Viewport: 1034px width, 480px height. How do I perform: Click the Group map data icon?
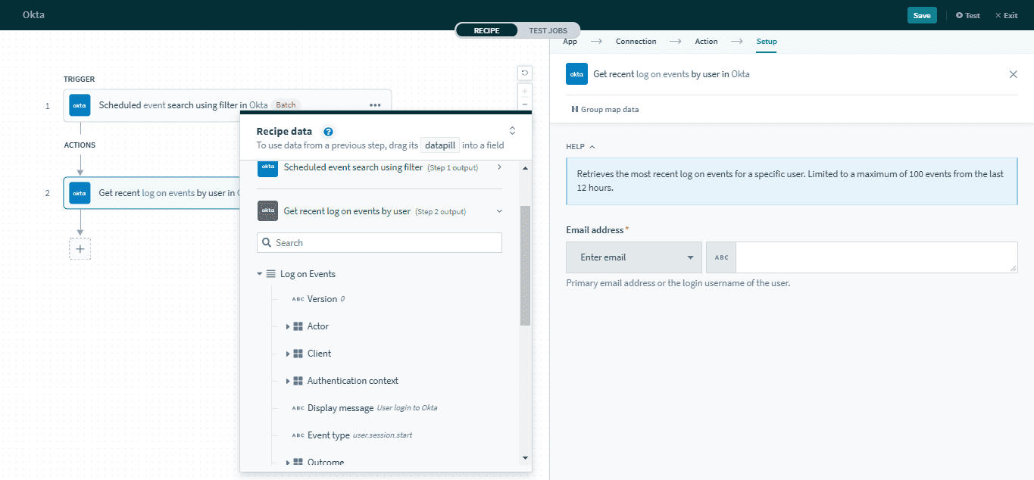tap(576, 109)
